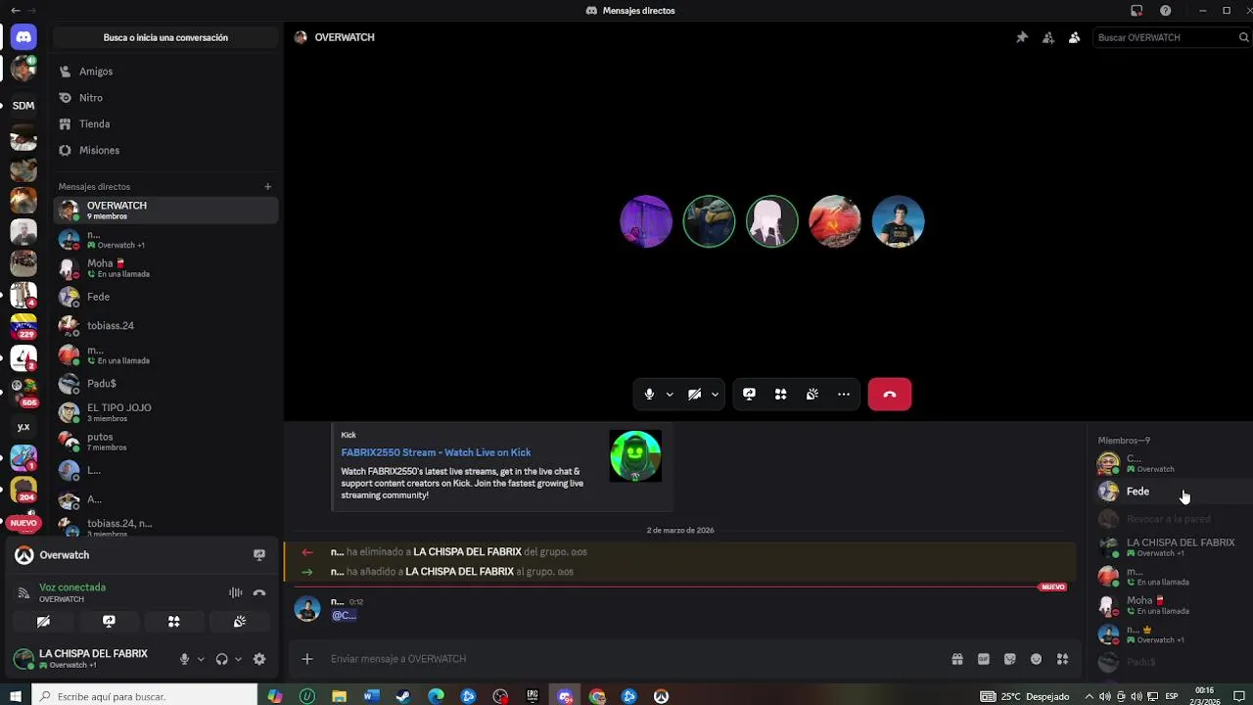Open the Misiones page
1253x705 pixels.
pos(165,151)
